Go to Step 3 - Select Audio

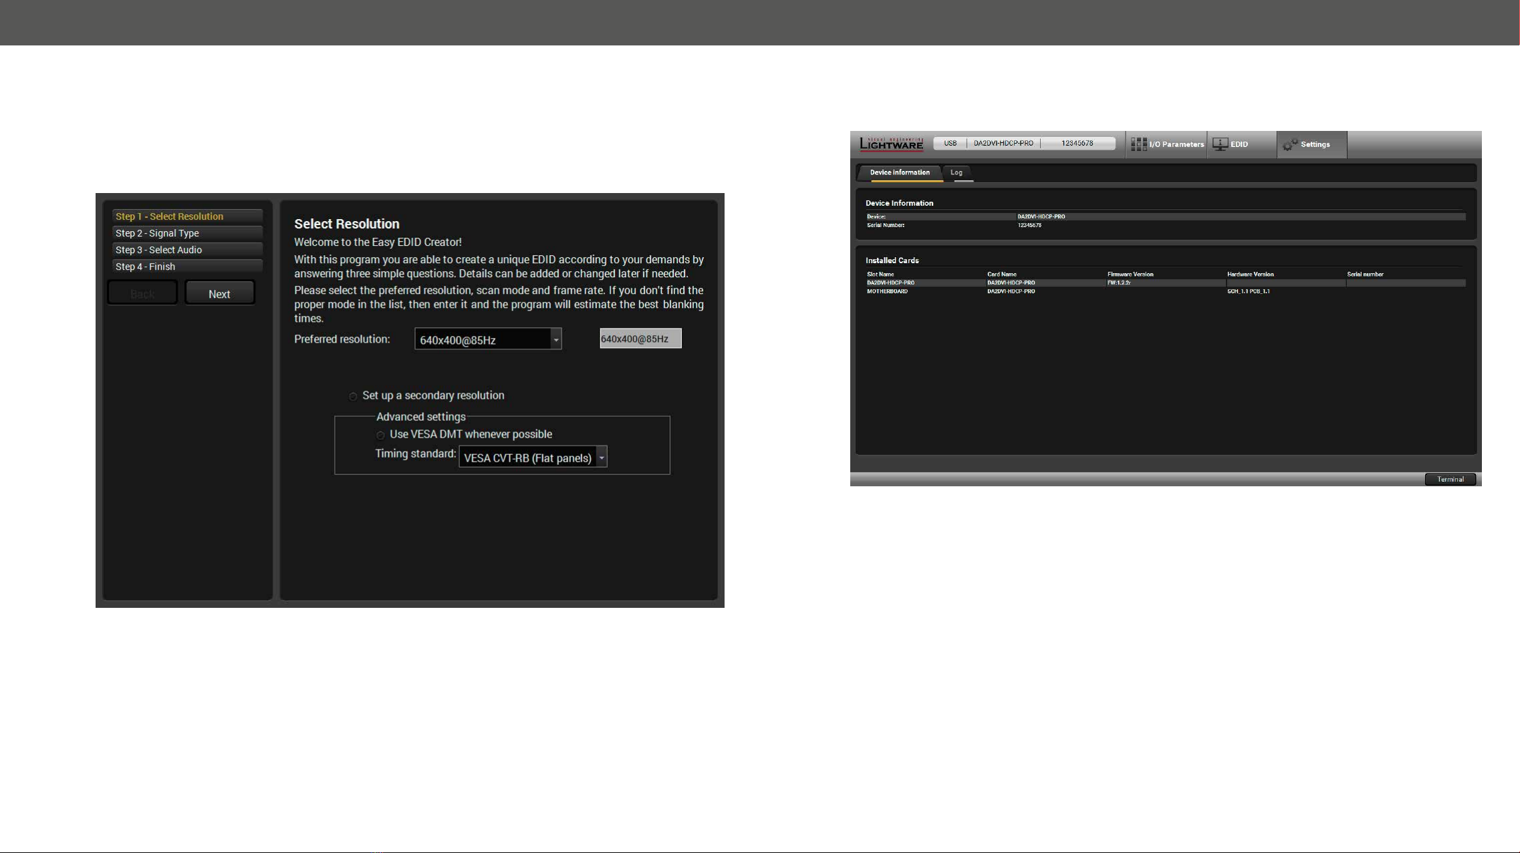click(187, 250)
